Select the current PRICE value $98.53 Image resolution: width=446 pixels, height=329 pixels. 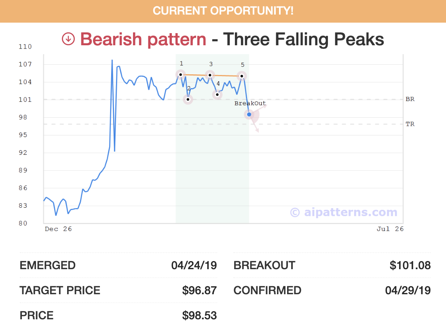point(199,315)
